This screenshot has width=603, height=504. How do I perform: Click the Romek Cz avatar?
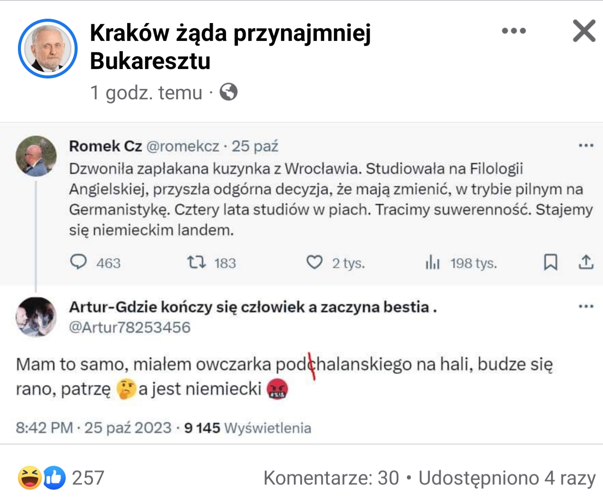click(36, 156)
